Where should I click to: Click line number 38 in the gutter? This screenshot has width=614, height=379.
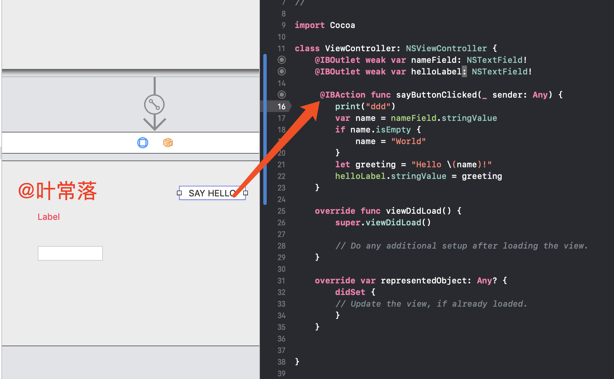tap(281, 362)
